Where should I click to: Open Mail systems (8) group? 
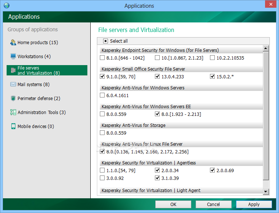[x=33, y=84]
